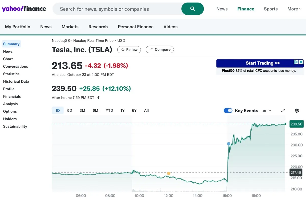Open the chart type dropdown chevron
Screen dimensions: 306x200
[269, 110]
